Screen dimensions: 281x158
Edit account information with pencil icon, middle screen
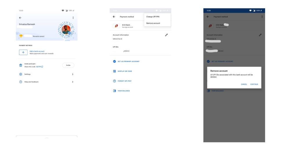pyautogui.click(x=166, y=35)
